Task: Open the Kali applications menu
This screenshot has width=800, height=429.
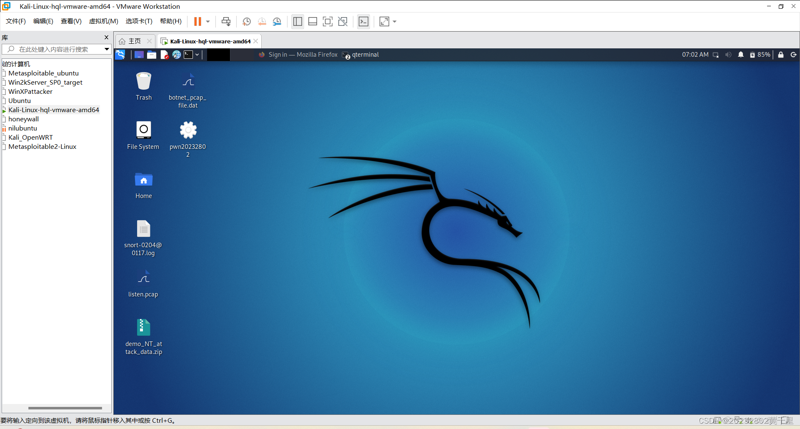Action: pyautogui.click(x=120, y=55)
